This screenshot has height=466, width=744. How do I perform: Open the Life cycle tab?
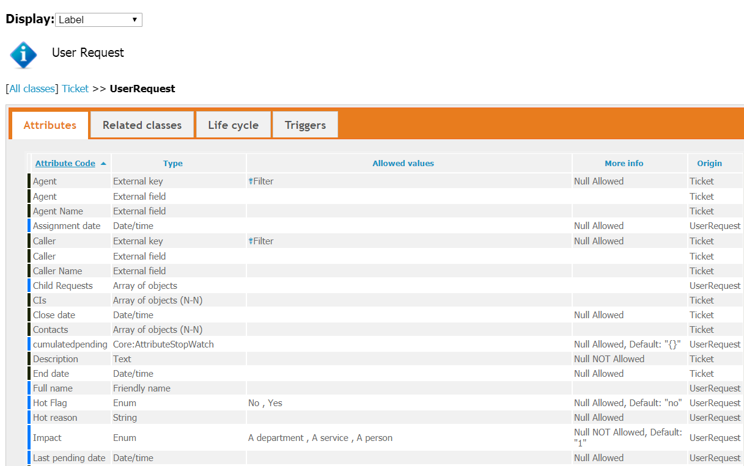point(233,125)
